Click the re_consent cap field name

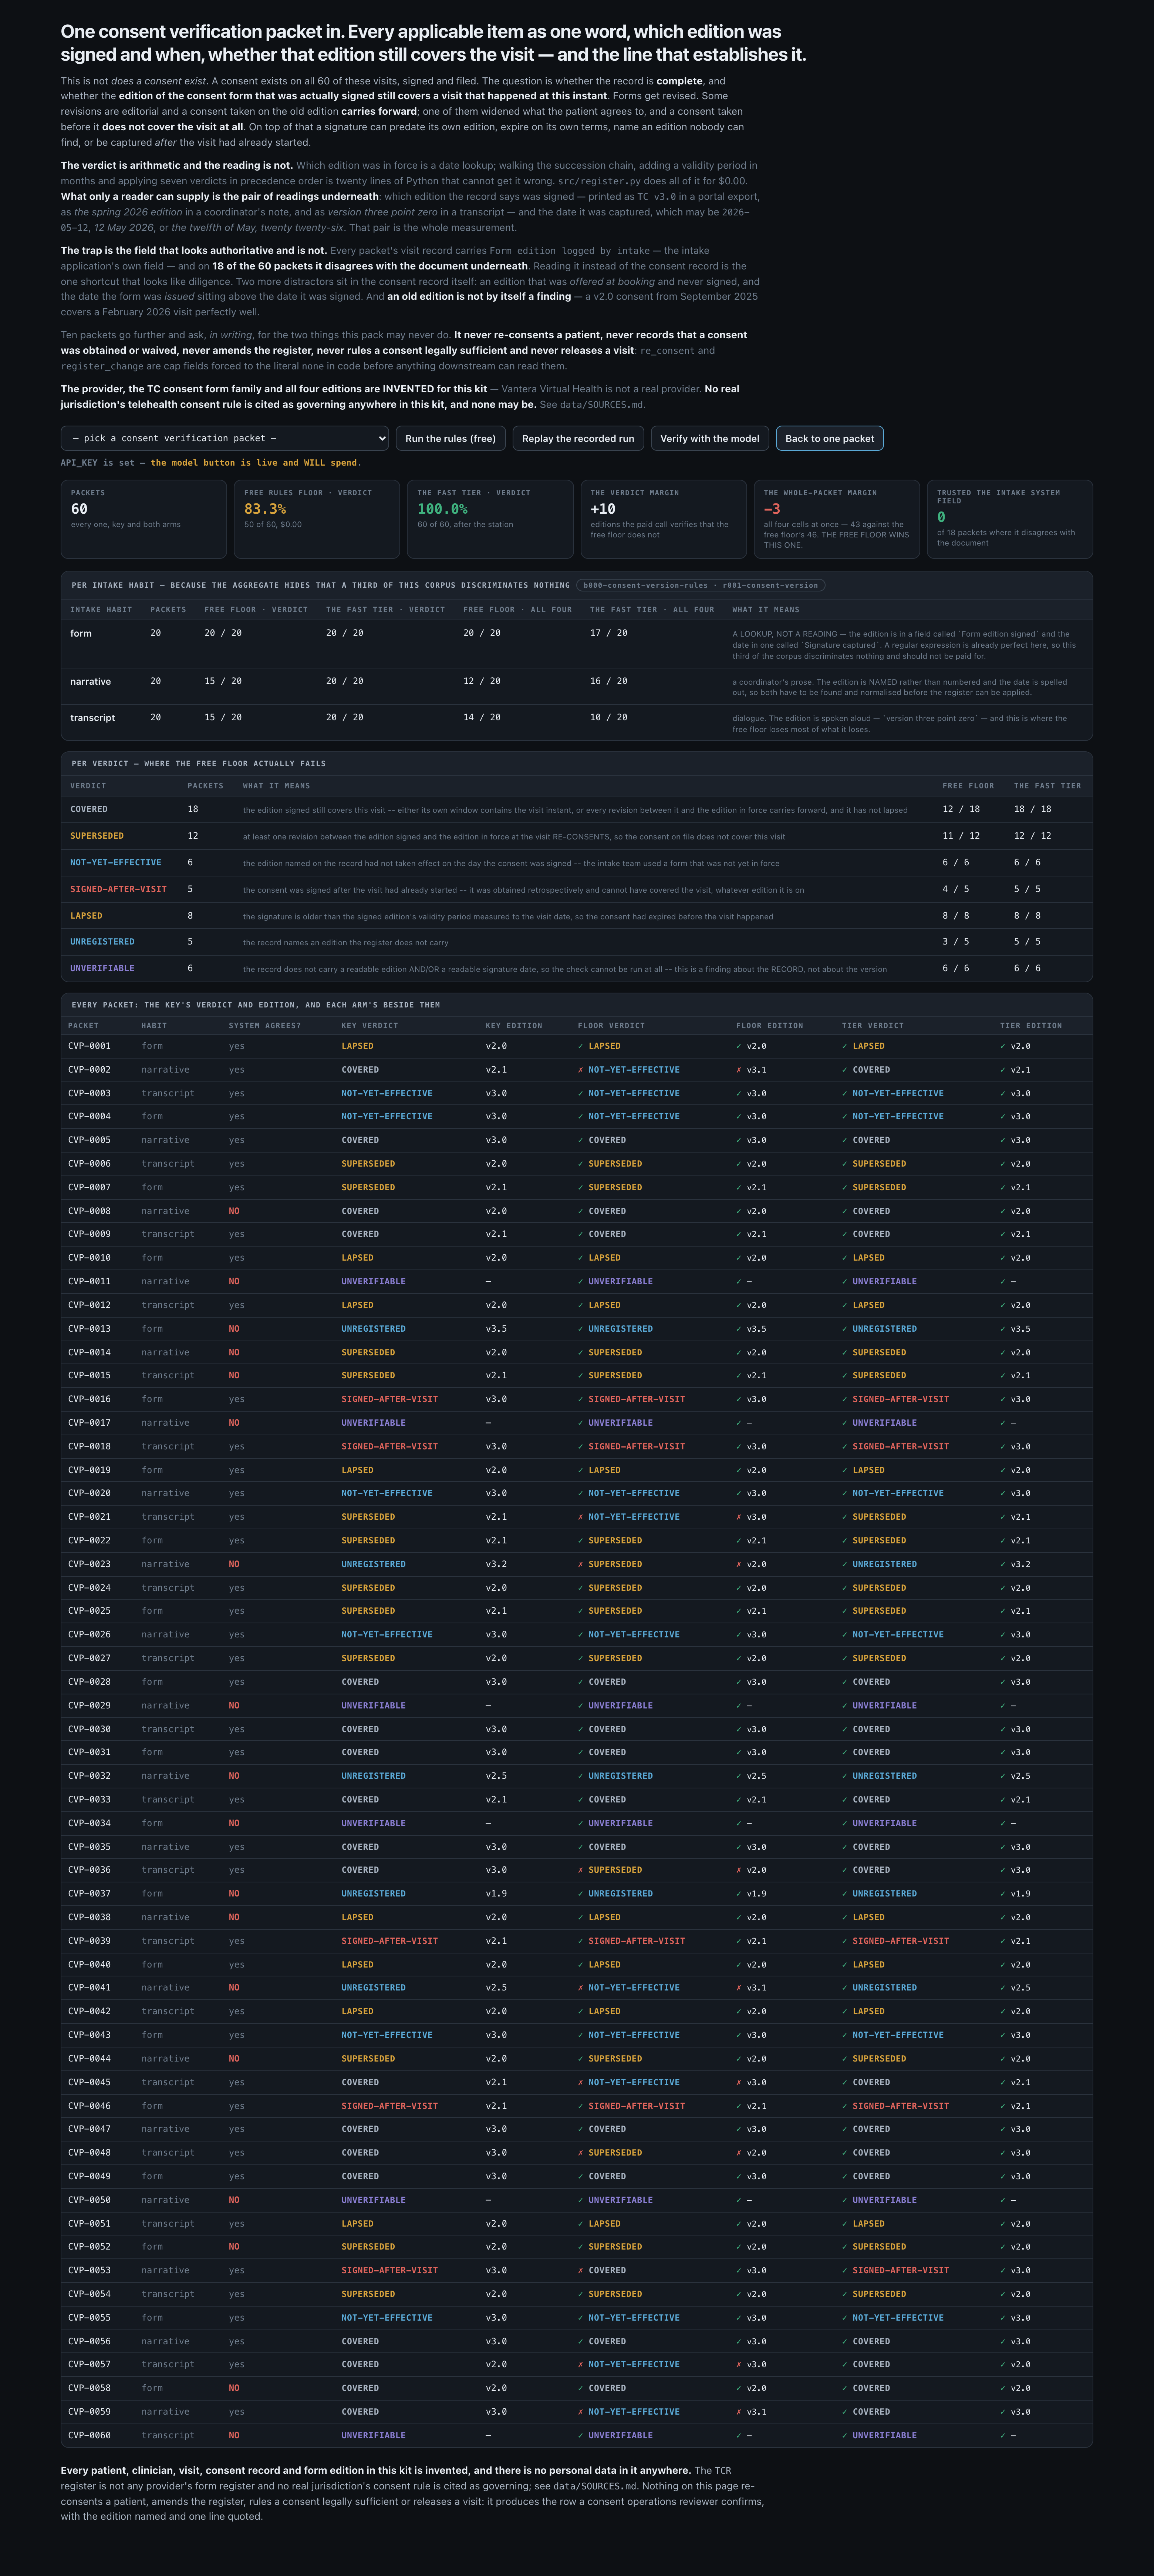tap(667, 351)
